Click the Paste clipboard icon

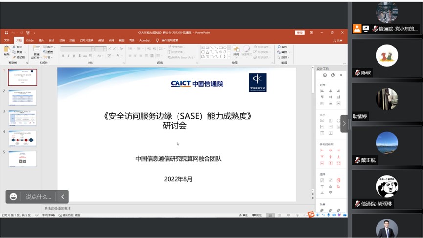pos(7,49)
